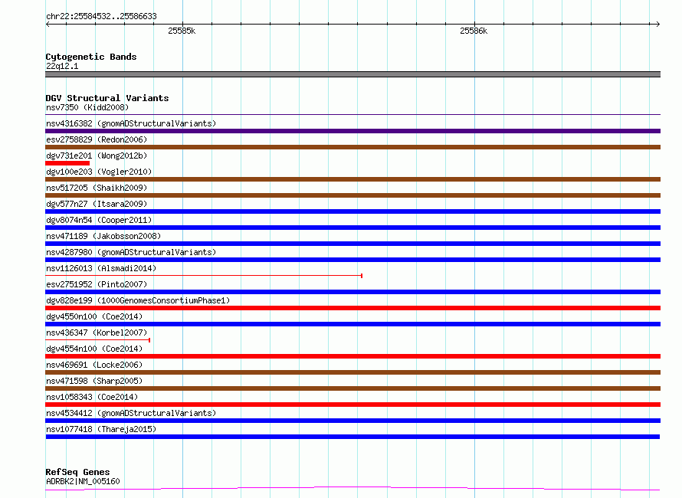Screen dimensions: 682x498
Task: Click the blue bar under nsv4287980
Action: pos(352,260)
